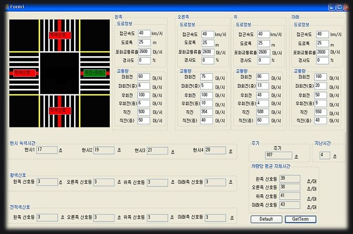This screenshot has height=234, width=353.
Task: Click the 주기 field showing 107
Action: [x=278, y=155]
